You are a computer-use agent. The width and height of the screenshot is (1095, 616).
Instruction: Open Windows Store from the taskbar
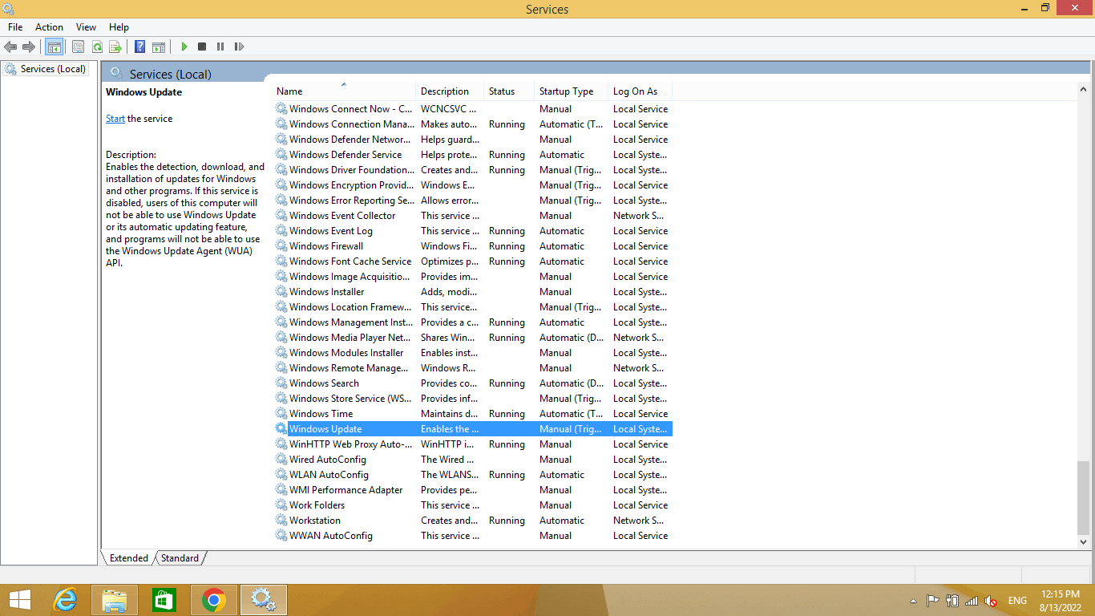(164, 599)
